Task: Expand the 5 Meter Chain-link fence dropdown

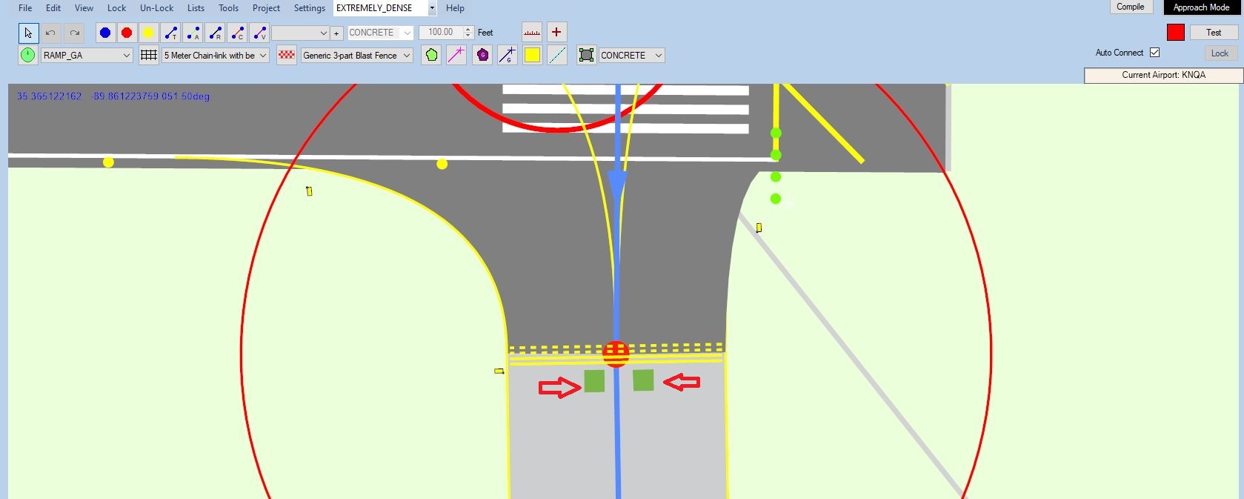Action: click(215, 56)
